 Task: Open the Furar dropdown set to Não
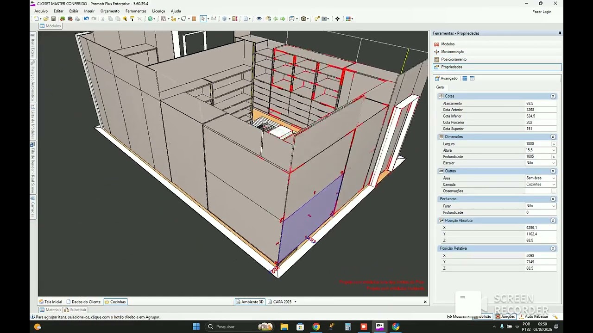[x=554, y=206]
